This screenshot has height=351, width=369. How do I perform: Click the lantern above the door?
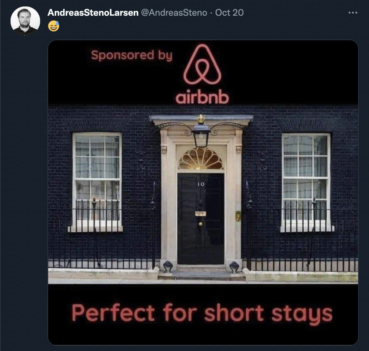point(201,135)
